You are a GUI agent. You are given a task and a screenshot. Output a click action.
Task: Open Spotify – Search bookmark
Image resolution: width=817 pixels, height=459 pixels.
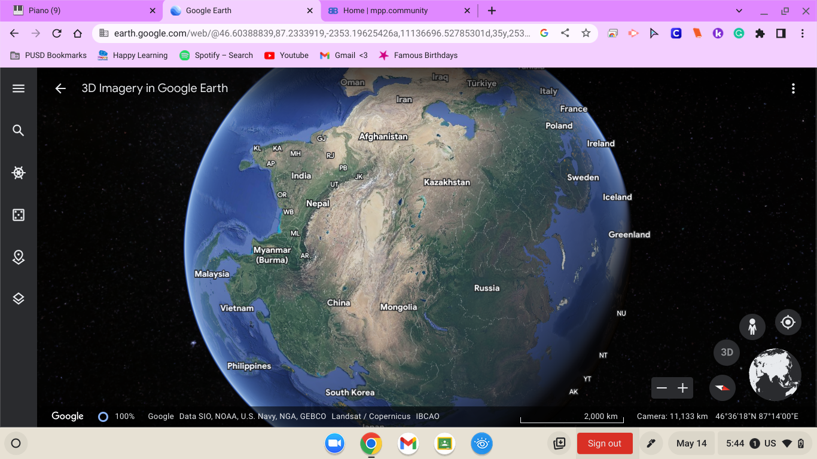[216, 55]
